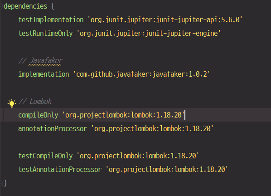Click lombok string on testAnnotationProcessor line
The width and height of the screenshot is (271, 196).
click(167, 170)
